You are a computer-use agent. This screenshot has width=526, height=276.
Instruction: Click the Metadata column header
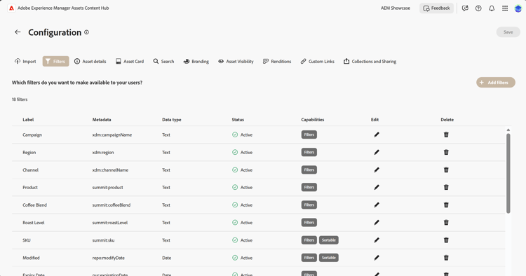[x=102, y=120]
